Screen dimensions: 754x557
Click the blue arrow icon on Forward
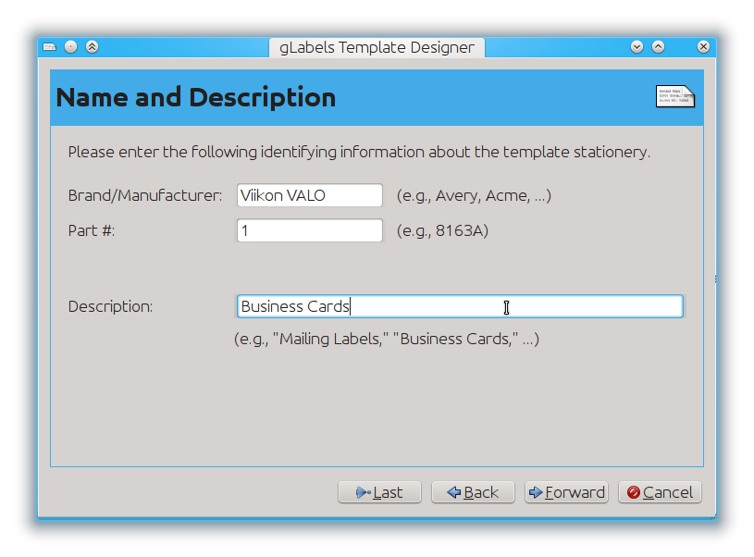[536, 492]
